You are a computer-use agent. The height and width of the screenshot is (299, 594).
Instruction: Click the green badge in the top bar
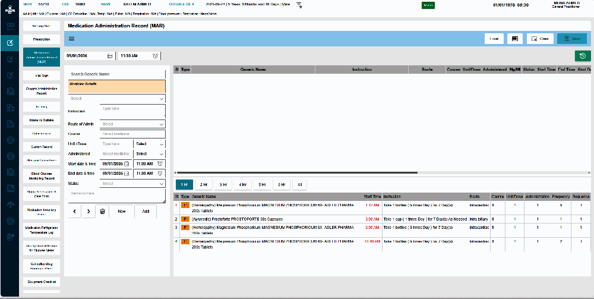[x=428, y=5]
